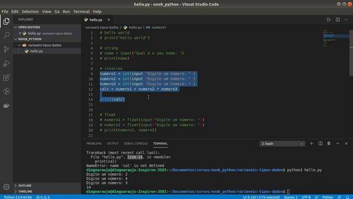
Task: Click the errors and warnings status indicator
Action: 43,197
